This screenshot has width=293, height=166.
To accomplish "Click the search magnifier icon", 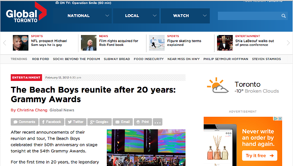I will click(283, 16).
